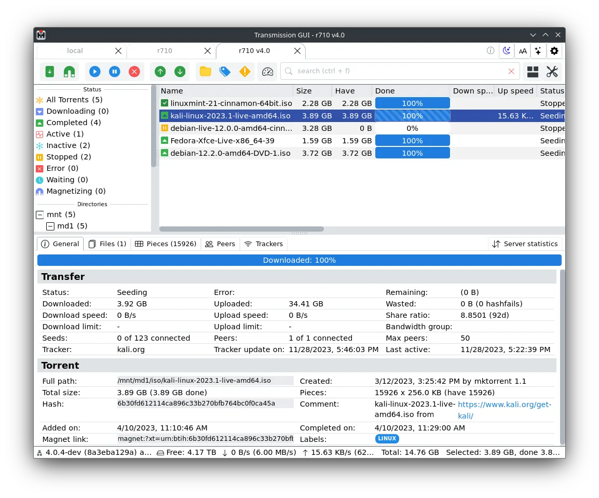Toggle dark mode with the moon icon
599x498 pixels.
tap(507, 50)
